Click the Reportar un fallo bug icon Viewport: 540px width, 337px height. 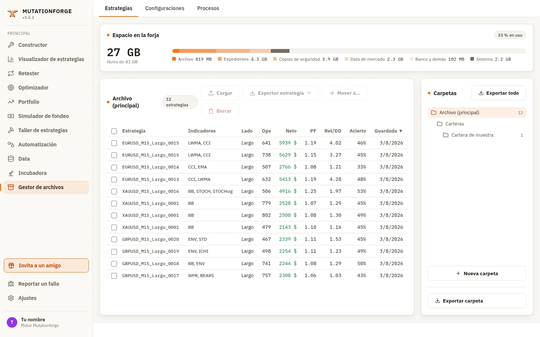[x=11, y=284]
